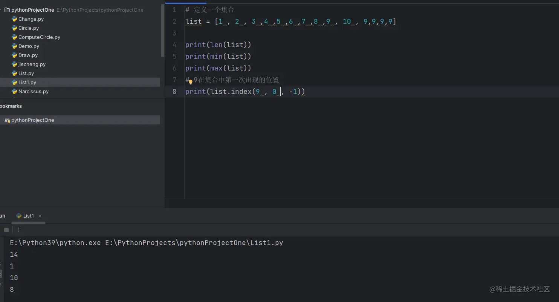Click the Python icon beside Demo.py

click(x=14, y=46)
